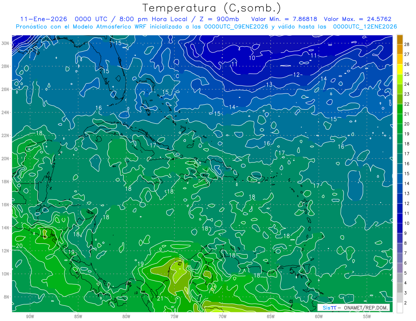Select the '85W' longitude axis label

point(78,317)
